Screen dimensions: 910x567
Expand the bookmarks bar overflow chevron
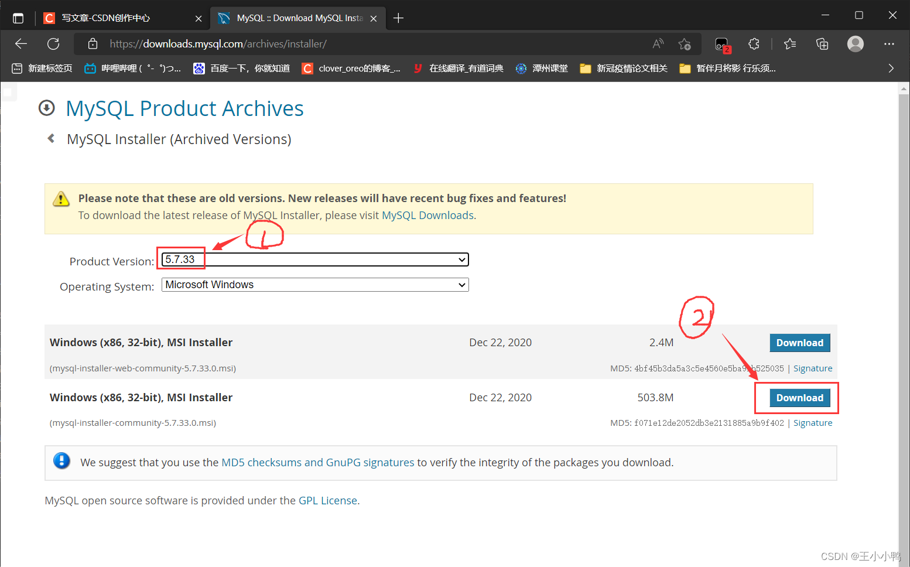click(891, 69)
